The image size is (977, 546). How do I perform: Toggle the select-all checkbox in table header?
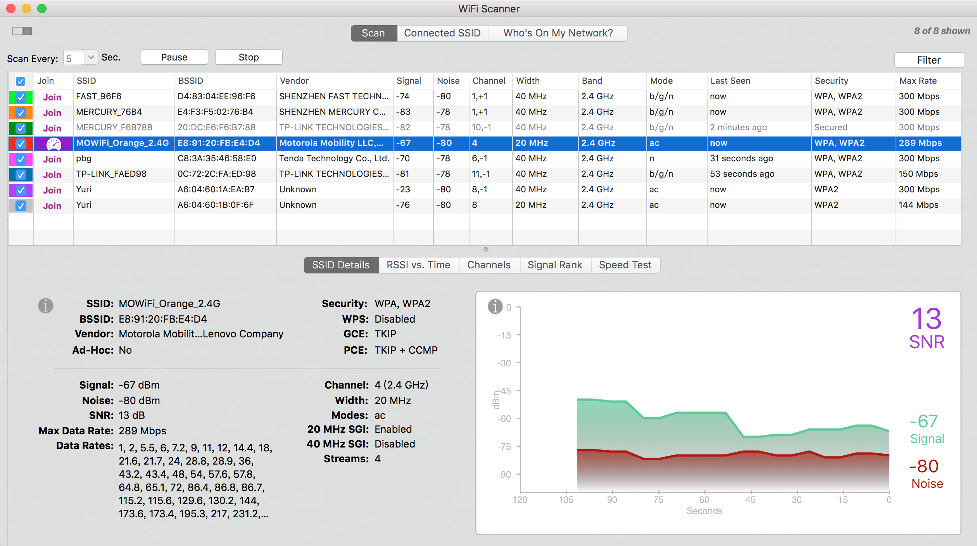pos(21,81)
